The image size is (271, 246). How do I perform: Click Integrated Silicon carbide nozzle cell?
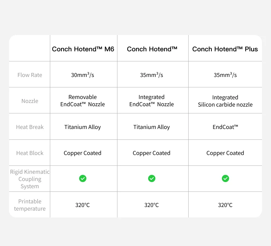[x=225, y=101]
